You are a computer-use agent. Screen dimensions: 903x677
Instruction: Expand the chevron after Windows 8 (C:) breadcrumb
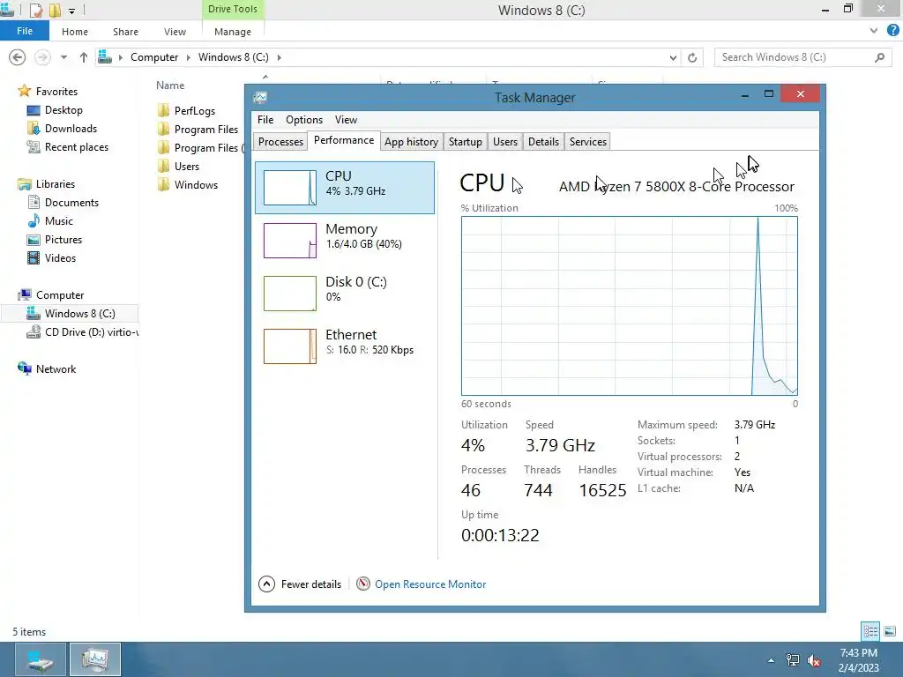pyautogui.click(x=280, y=57)
